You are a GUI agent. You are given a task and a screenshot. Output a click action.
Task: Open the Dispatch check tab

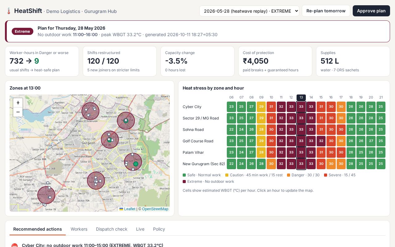click(x=112, y=229)
